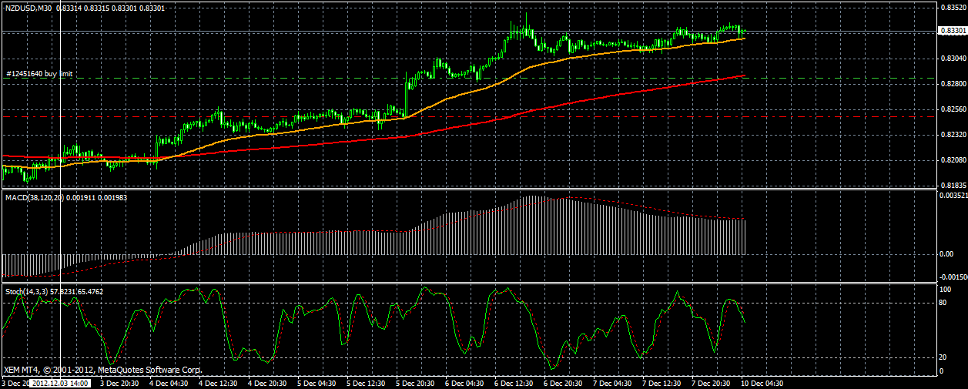Click the NZDUSD,M30 chart title text
This screenshot has width=968, height=389.
(x=30, y=7)
